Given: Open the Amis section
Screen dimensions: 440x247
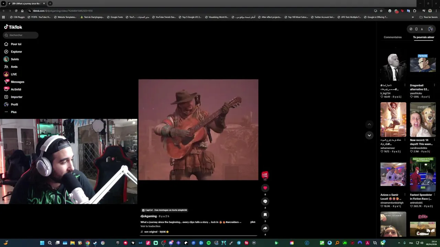Looking at the screenshot, I should pos(11,67).
